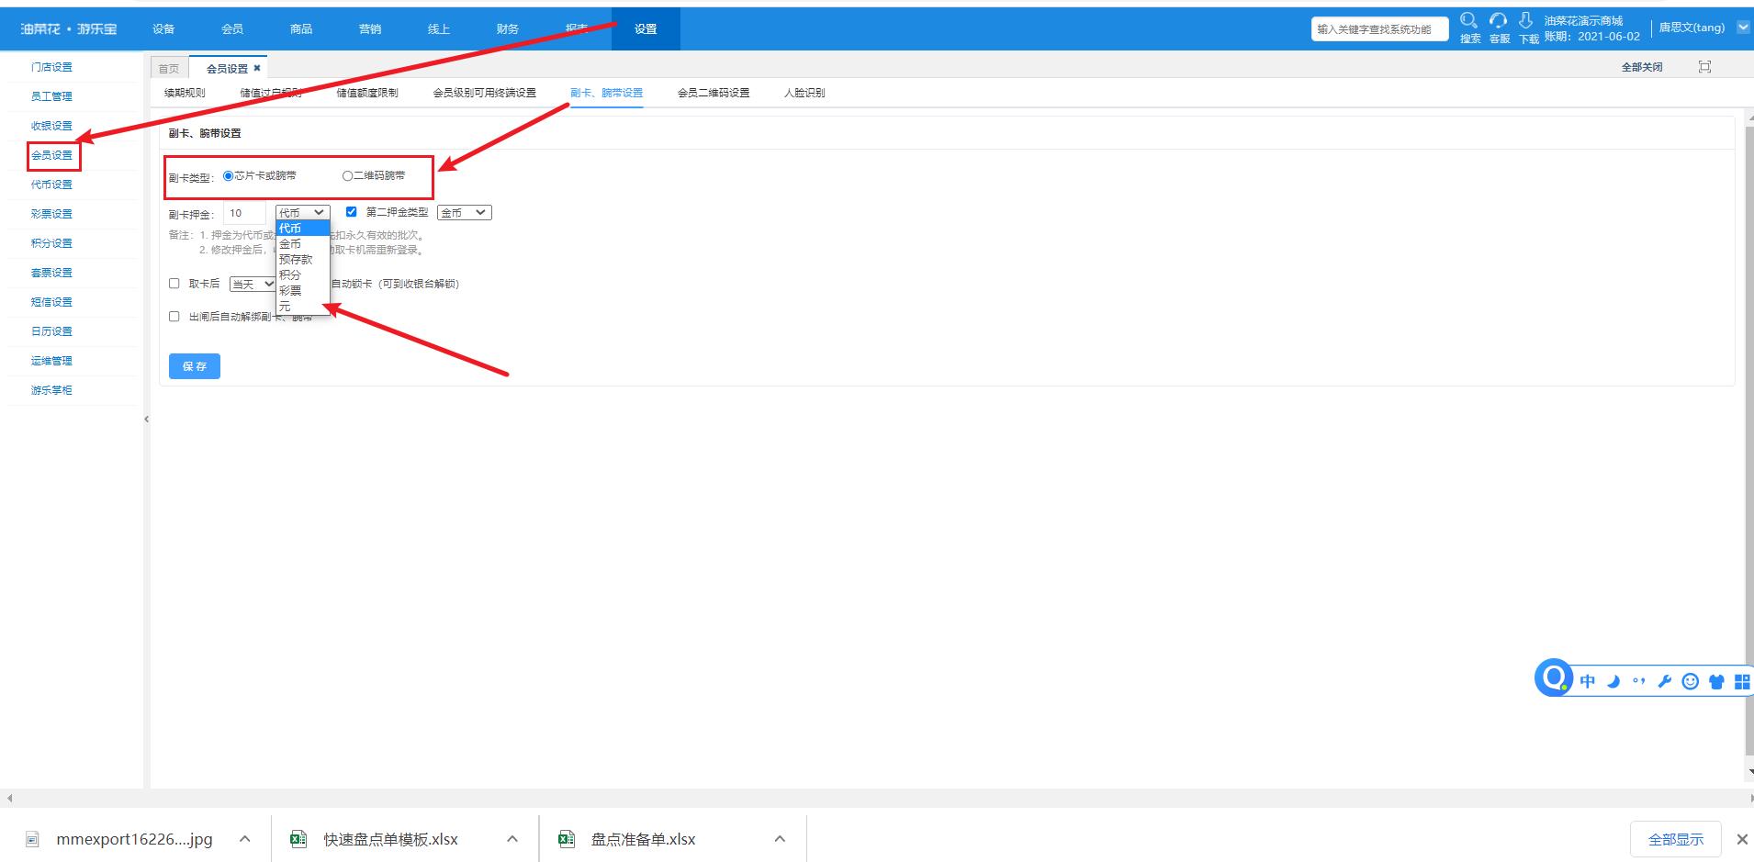1754x862 pixels.
Task: Open 客服 headset support icon
Action: tap(1498, 20)
